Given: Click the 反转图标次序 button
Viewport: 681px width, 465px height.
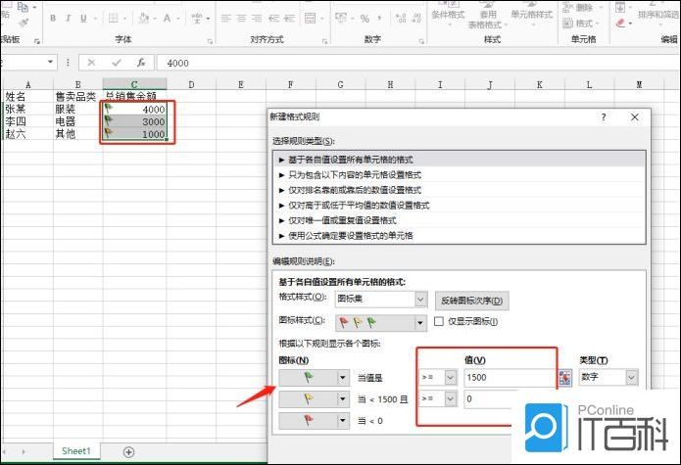Looking at the screenshot, I should tap(471, 301).
